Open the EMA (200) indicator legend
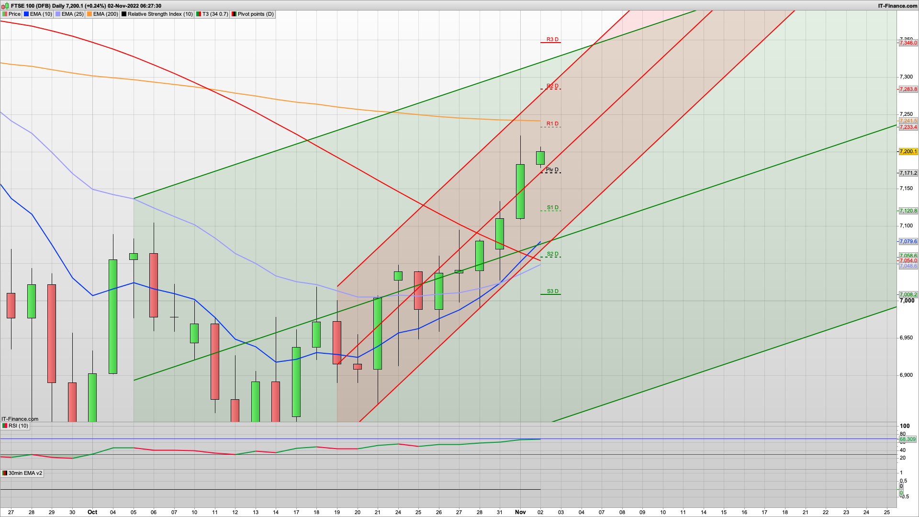This screenshot has height=517, width=919. click(x=102, y=14)
